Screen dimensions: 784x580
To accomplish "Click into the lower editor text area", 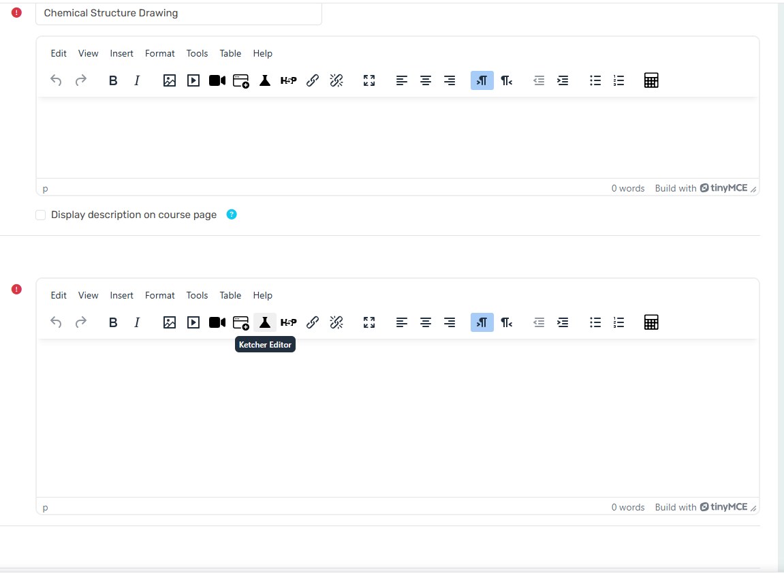I will click(398, 418).
